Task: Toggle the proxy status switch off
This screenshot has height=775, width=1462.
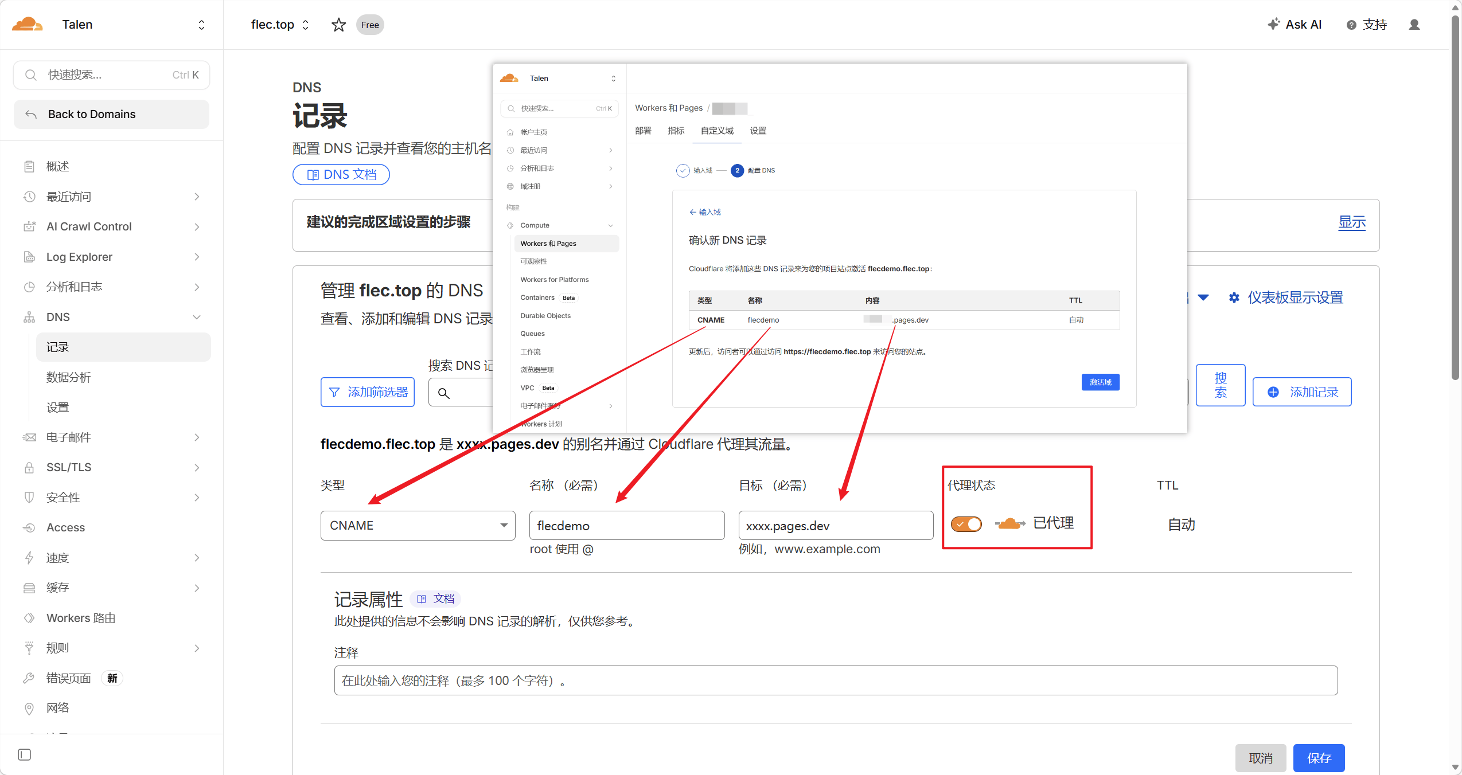Action: tap(966, 524)
